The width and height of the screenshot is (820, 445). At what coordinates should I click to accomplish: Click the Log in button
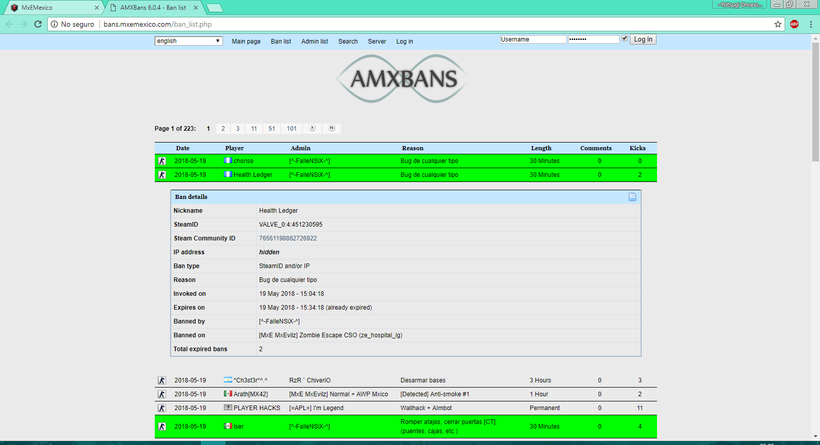point(643,39)
